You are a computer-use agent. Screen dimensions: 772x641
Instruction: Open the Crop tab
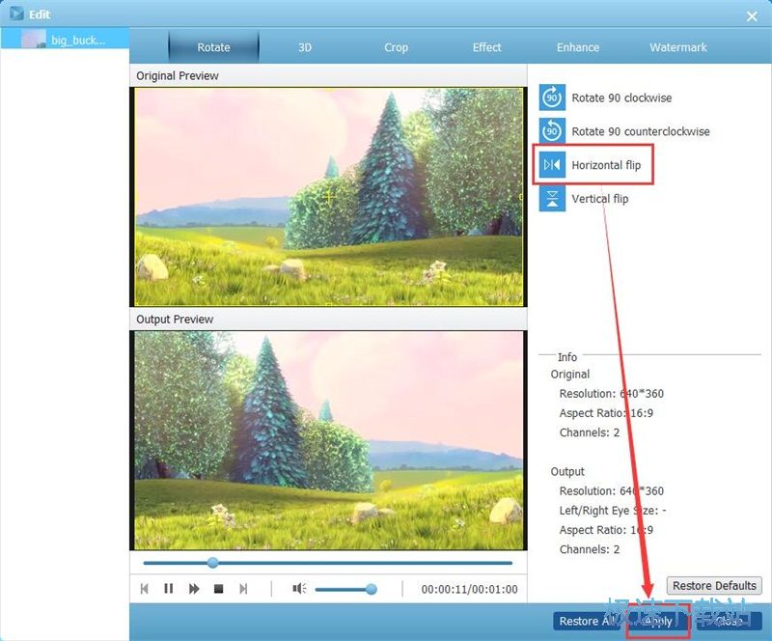tap(396, 47)
